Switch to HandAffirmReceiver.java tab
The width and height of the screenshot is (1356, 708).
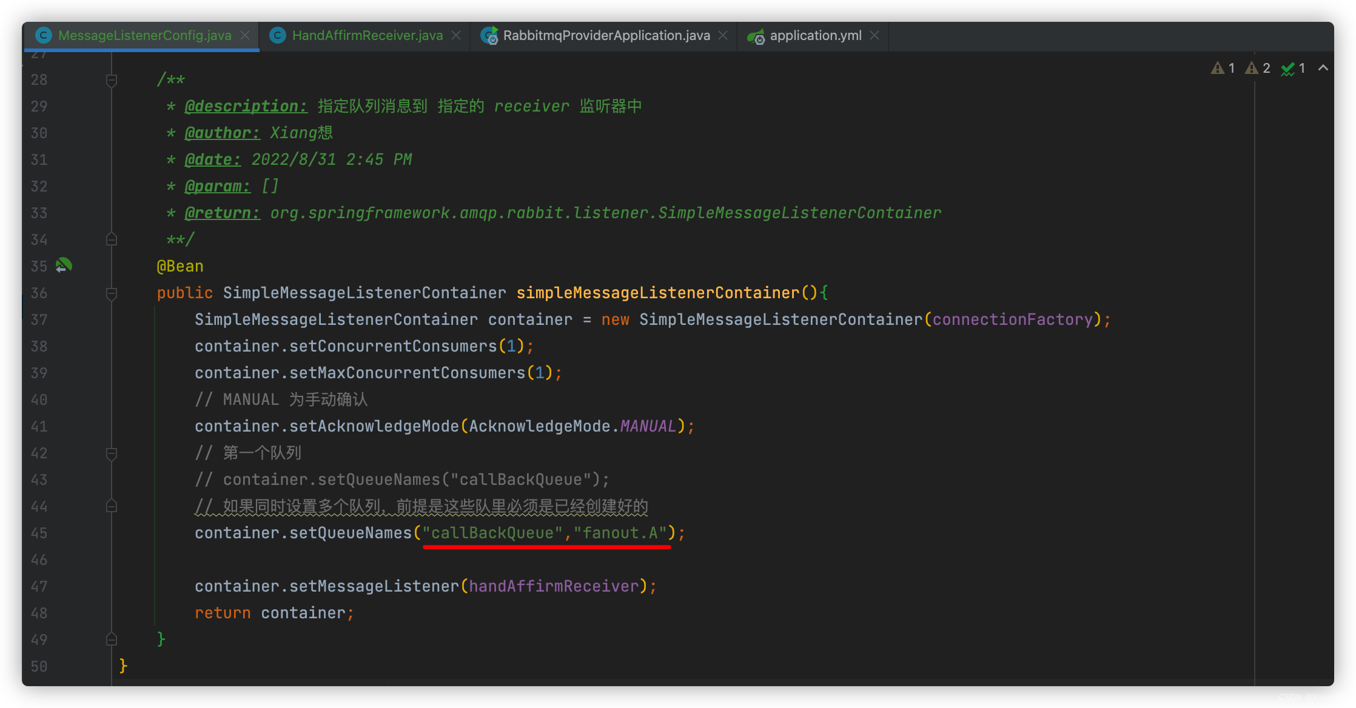pyautogui.click(x=367, y=36)
